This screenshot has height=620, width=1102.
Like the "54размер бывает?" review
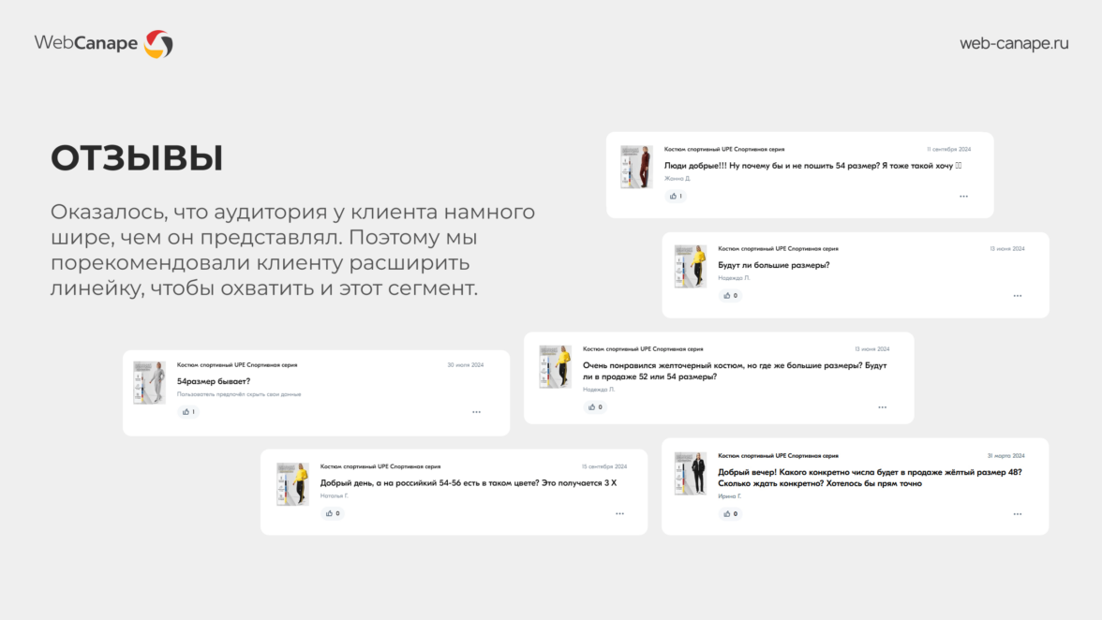tap(188, 411)
